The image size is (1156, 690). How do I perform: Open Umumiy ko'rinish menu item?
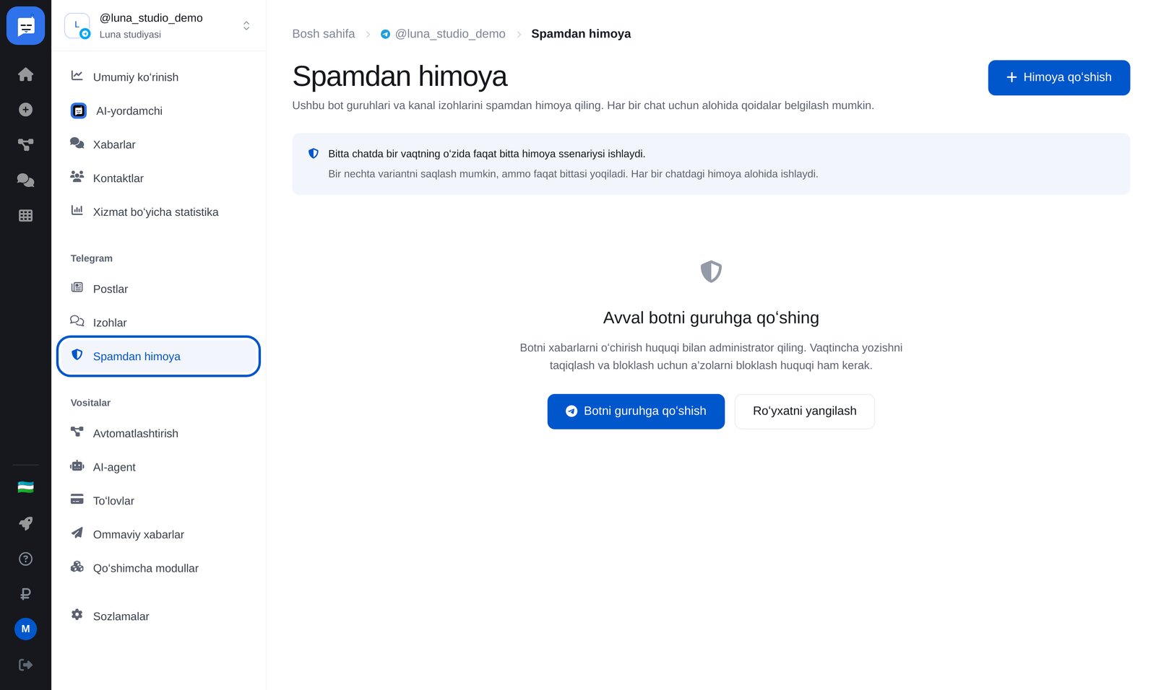pos(159,77)
